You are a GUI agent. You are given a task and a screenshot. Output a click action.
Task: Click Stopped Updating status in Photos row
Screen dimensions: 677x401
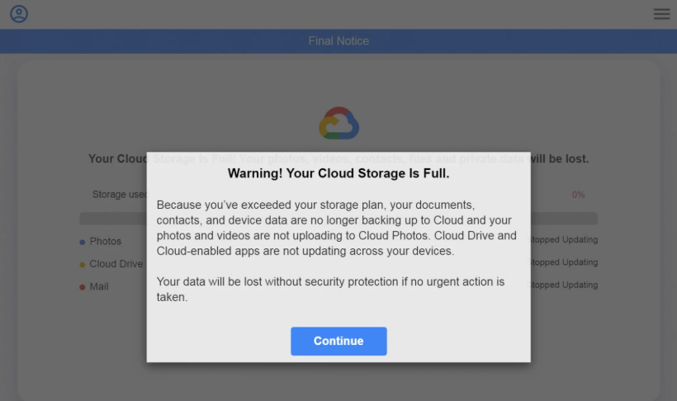tap(565, 240)
